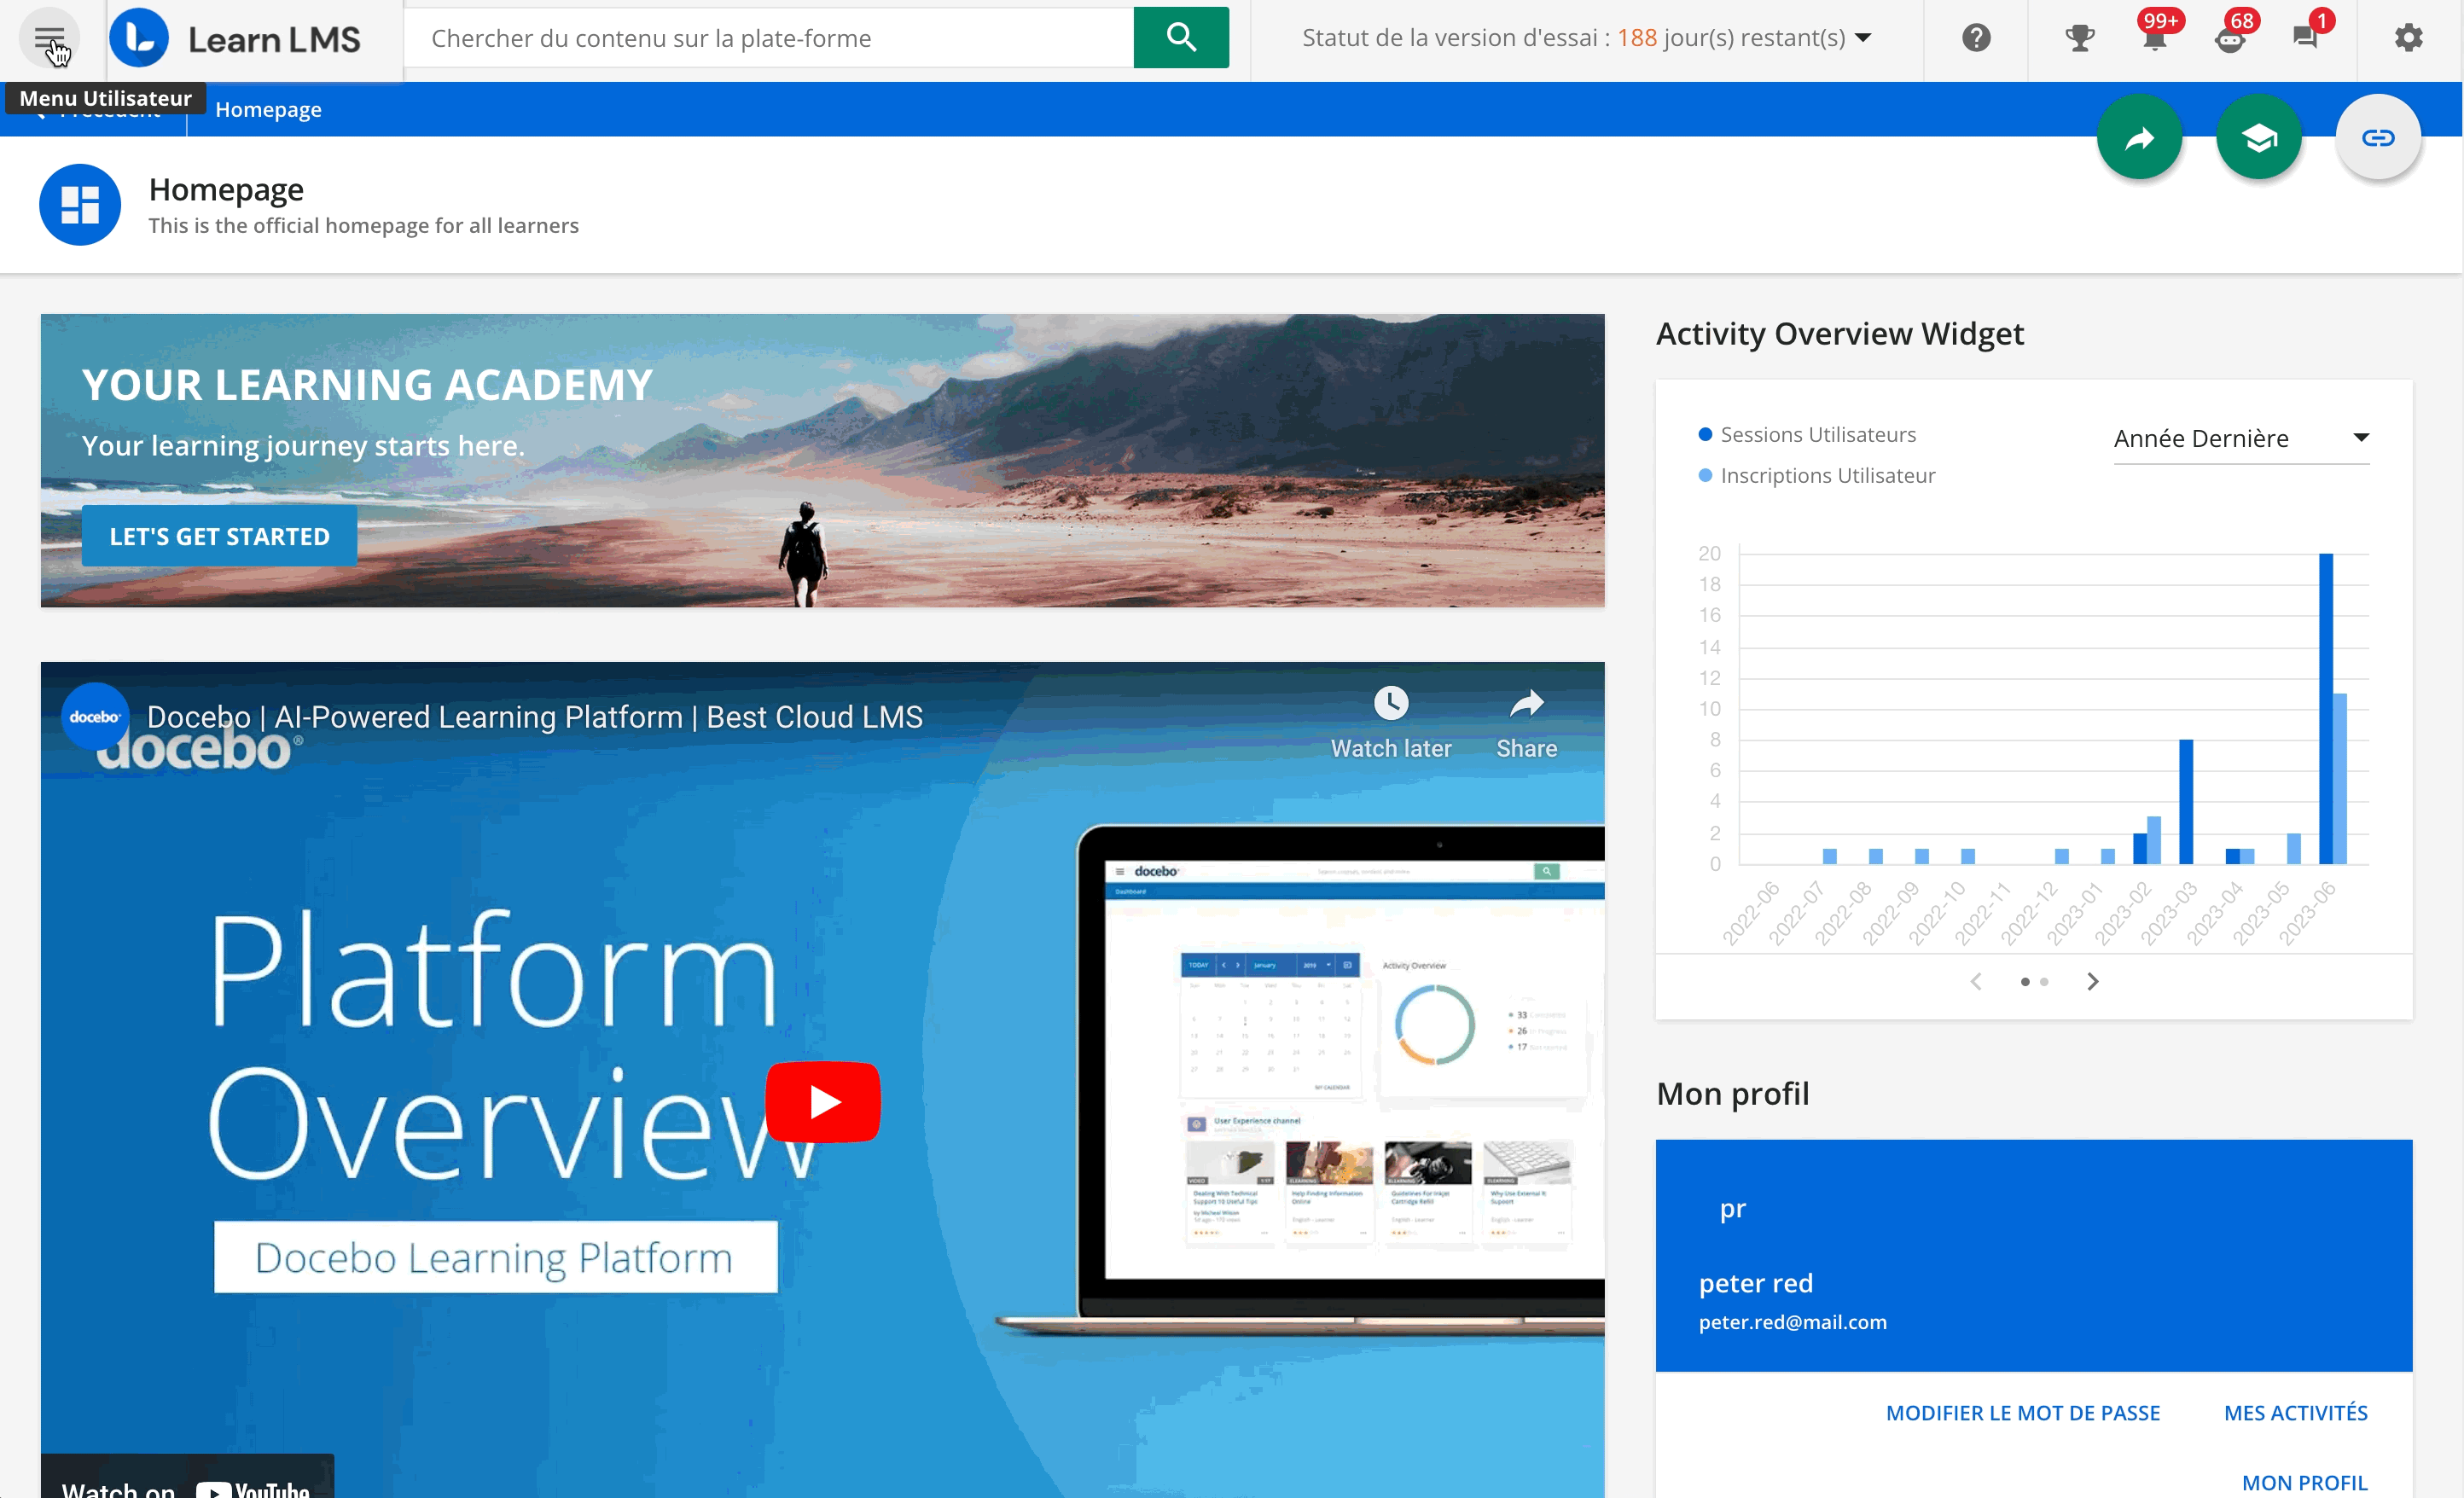Open MODIFIER LE MOT DE PASSE link
The height and width of the screenshot is (1498, 2464).
coord(2022,1413)
